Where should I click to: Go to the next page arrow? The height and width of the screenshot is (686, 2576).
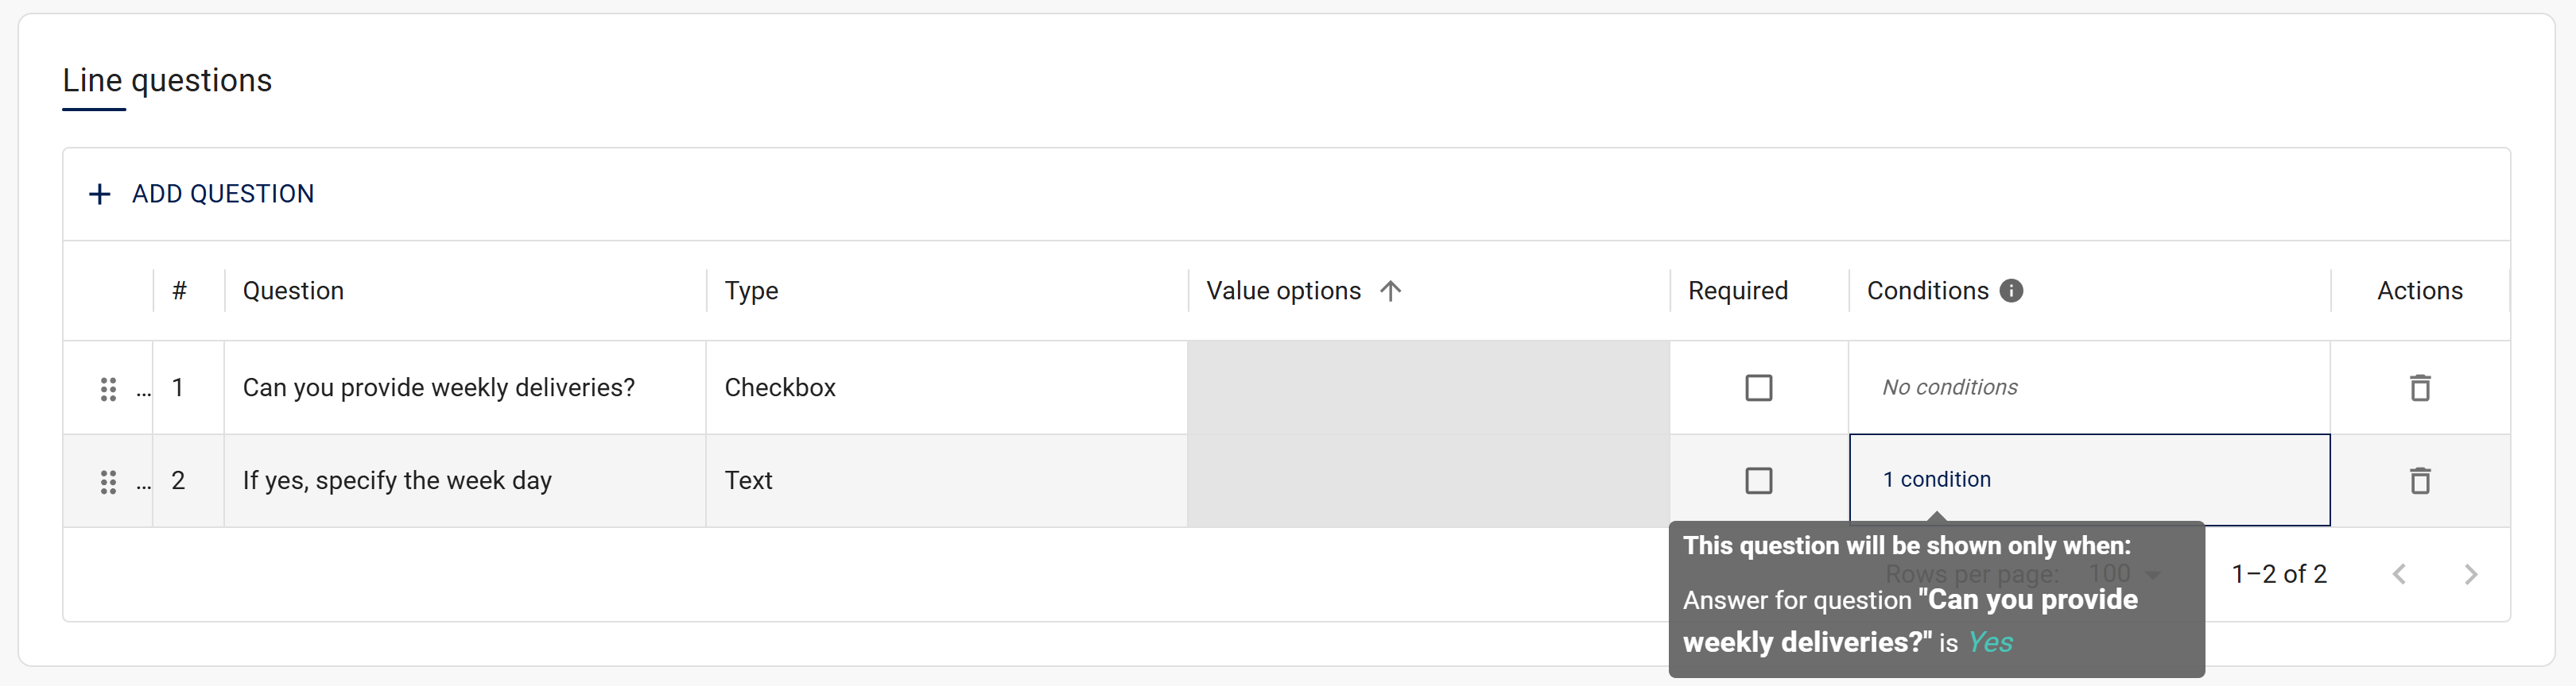click(x=2470, y=574)
